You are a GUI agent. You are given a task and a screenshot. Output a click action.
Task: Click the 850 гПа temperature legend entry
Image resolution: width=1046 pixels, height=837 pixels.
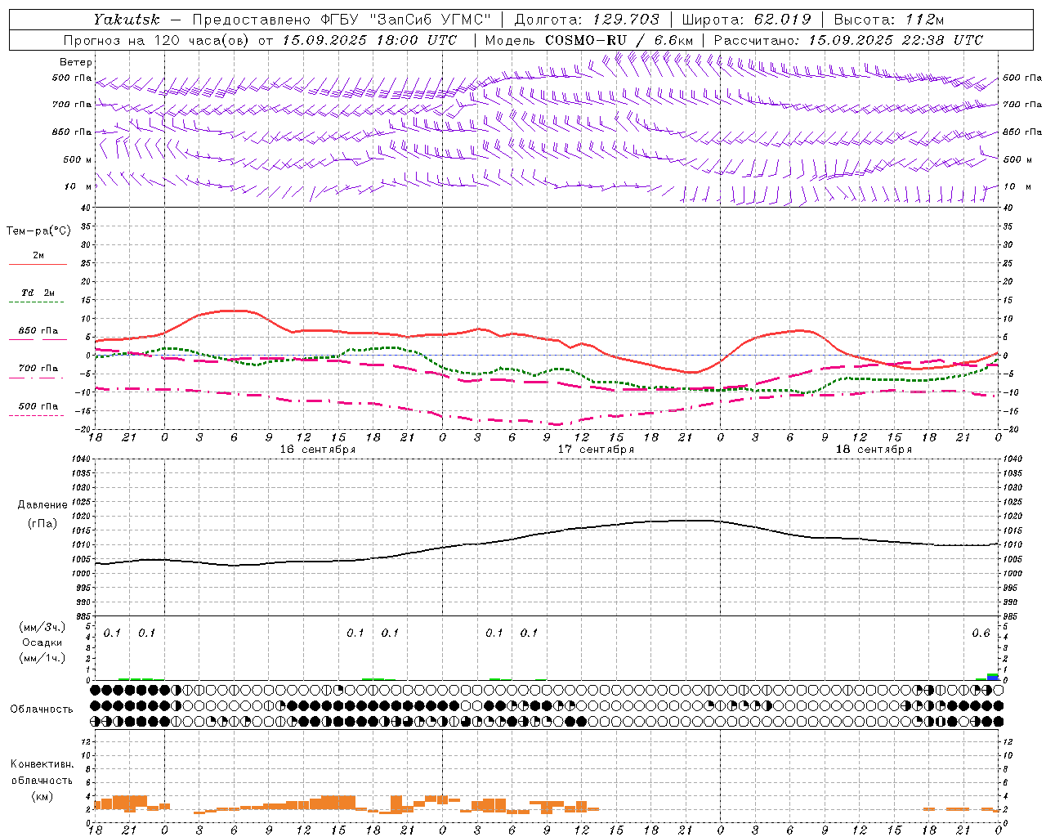(38, 334)
